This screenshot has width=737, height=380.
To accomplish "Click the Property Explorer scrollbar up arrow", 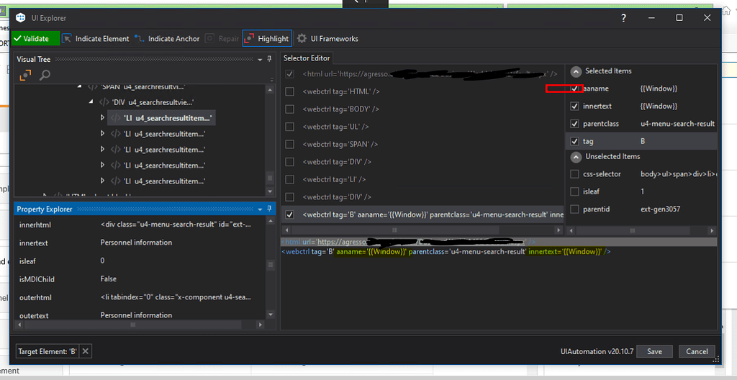I will pos(270,221).
